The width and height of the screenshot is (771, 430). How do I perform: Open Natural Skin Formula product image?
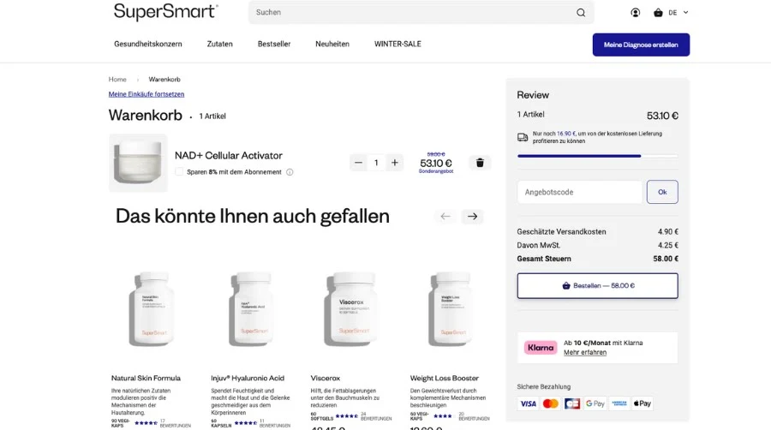click(152, 308)
